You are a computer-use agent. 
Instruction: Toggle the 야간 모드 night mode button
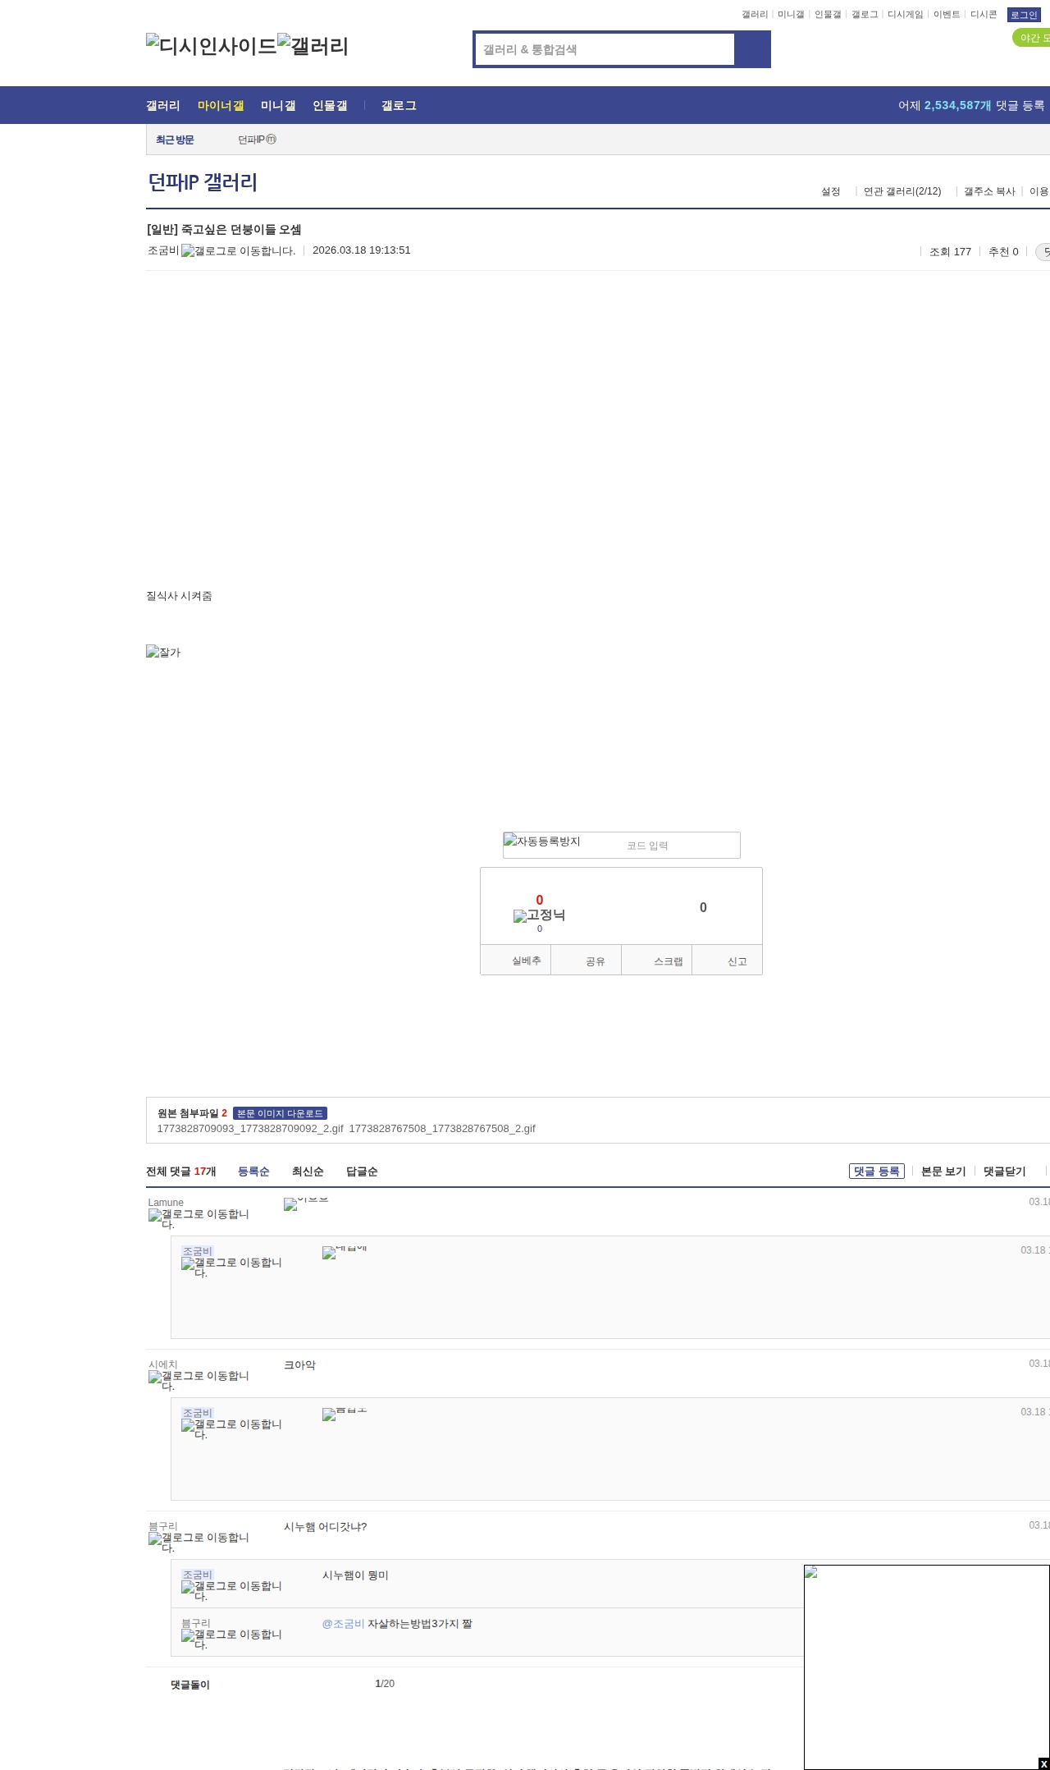point(1032,38)
